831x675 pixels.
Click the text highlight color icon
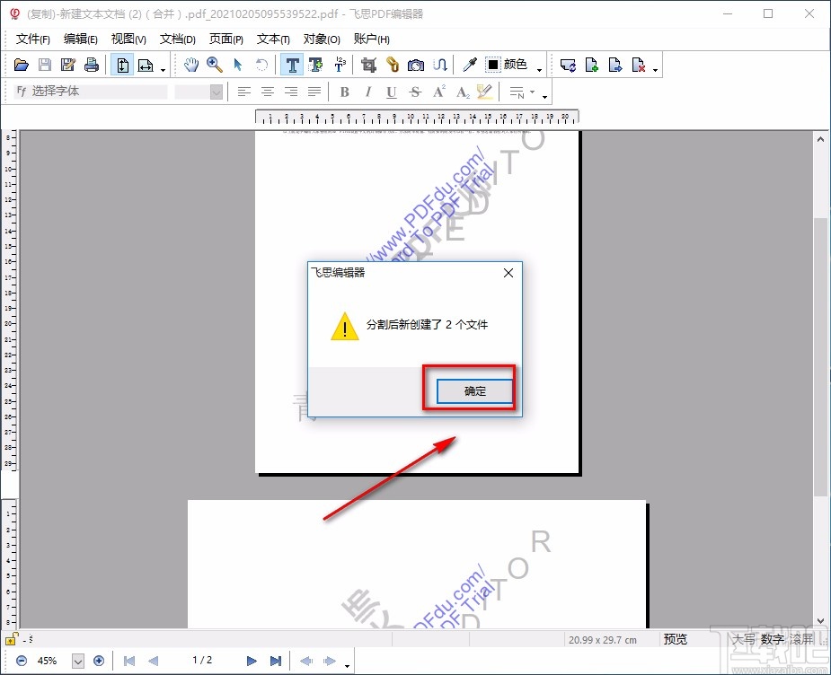[484, 92]
